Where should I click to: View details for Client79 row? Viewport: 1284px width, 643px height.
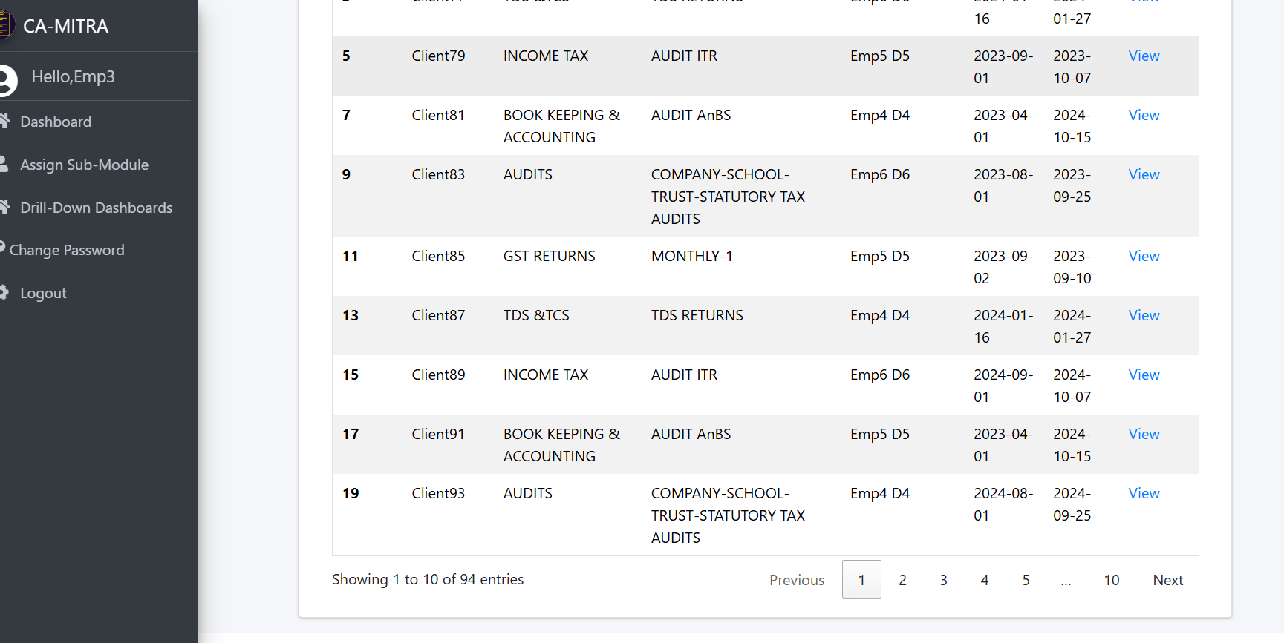[1144, 56]
